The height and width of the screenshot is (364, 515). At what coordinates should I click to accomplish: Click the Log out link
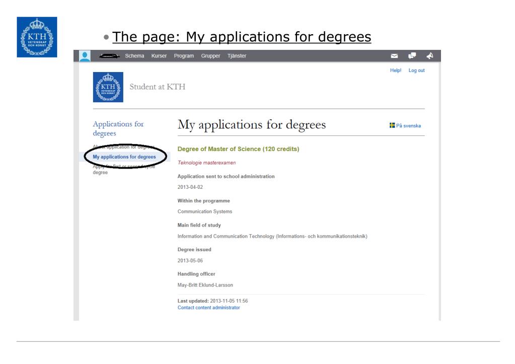tap(416, 70)
